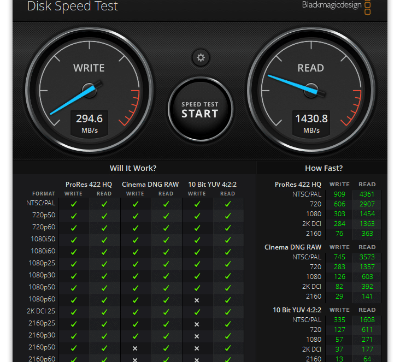The image size is (400, 362).
Task: Click Cinema DNG NTSC/PAL read value 3573
Action: click(x=367, y=257)
